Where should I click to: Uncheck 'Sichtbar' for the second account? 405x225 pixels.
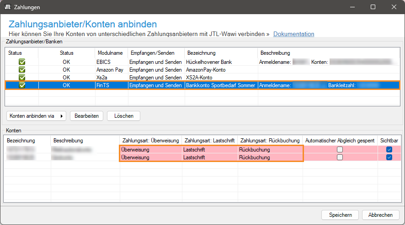click(389, 157)
